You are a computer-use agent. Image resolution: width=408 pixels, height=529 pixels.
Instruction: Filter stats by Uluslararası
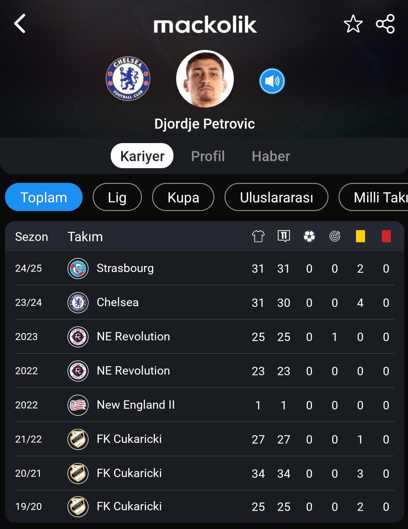[276, 197]
